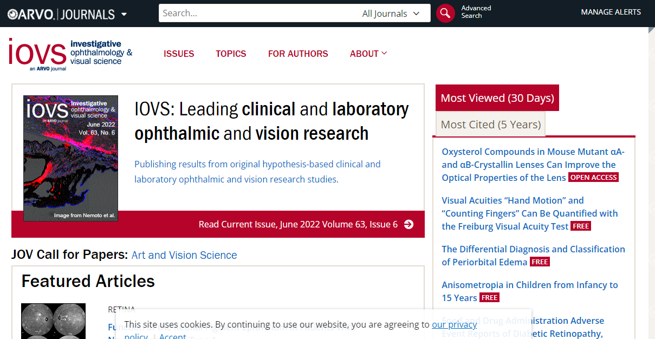This screenshot has height=339, width=655.
Task: Open the Topics menu item
Action: (x=231, y=54)
